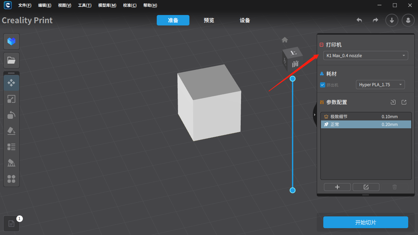
Task: Click the Undo arrow
Action: 359,20
